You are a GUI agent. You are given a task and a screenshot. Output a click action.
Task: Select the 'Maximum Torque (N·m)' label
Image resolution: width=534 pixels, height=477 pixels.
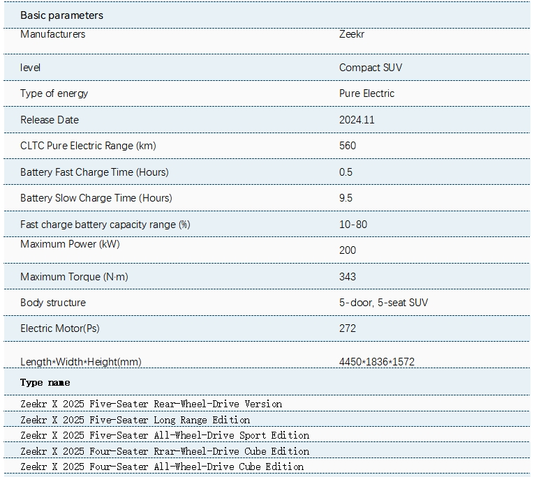click(74, 277)
